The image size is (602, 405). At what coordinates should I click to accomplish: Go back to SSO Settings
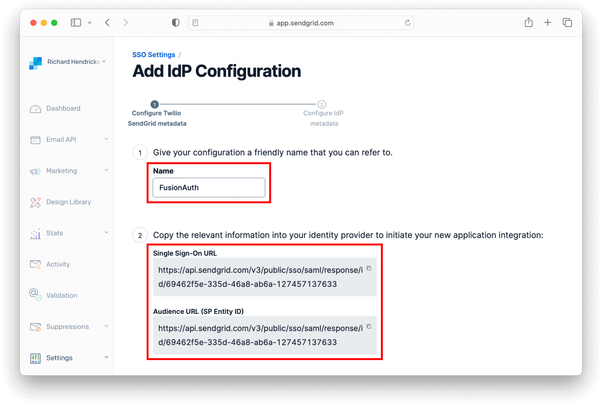(154, 55)
